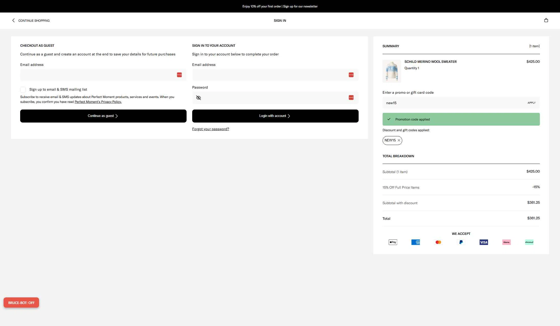Toggle password visibility with the eye icon
The height and width of the screenshot is (326, 560).
pos(199,98)
